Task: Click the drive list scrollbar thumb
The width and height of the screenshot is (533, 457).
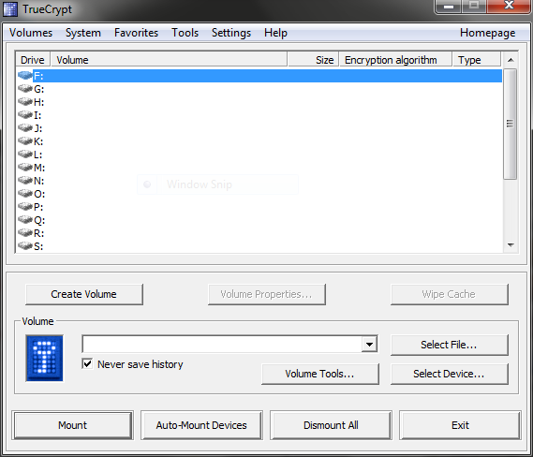Action: coord(511,124)
